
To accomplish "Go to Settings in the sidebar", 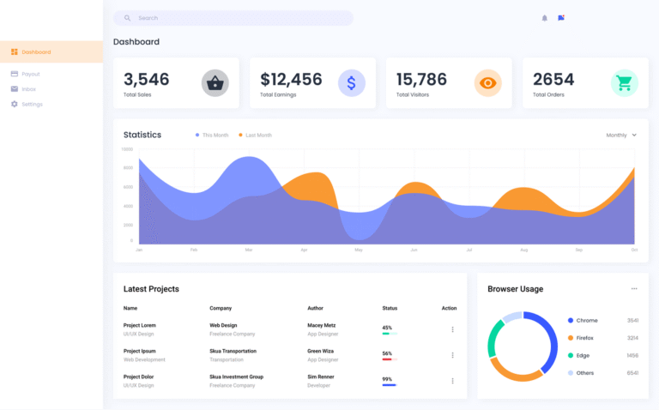I will (x=31, y=105).
